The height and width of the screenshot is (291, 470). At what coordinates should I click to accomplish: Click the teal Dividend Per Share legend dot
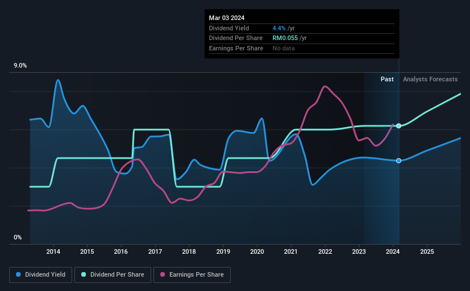(x=84, y=274)
